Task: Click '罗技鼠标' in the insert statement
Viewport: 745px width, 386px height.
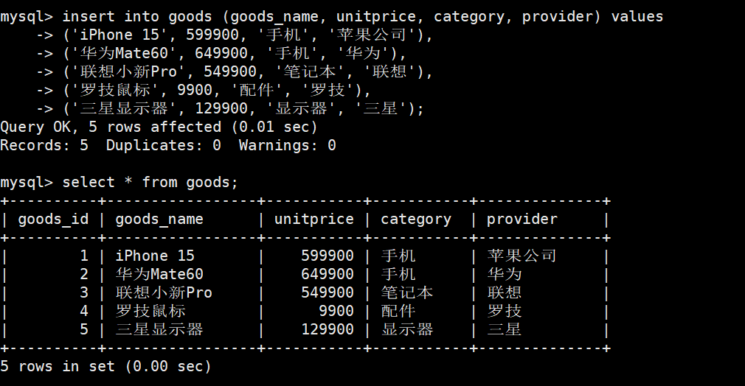Action: click(x=115, y=90)
